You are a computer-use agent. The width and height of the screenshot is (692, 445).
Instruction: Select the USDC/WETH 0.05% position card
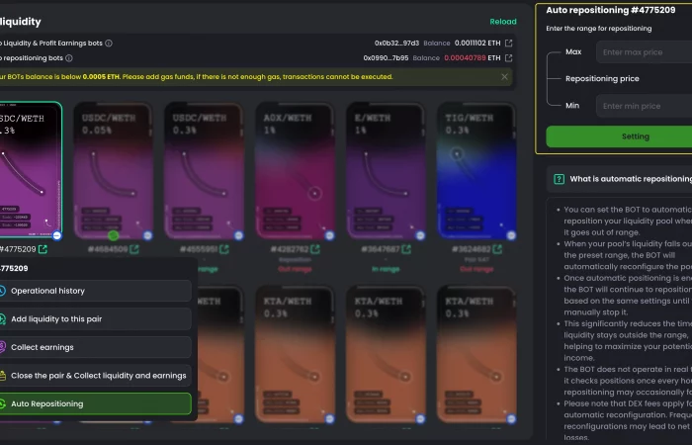click(114, 171)
